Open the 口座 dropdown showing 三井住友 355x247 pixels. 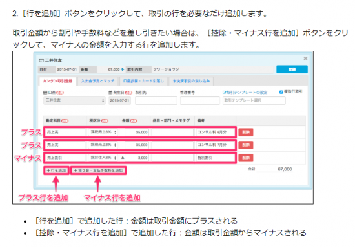(x=74, y=100)
